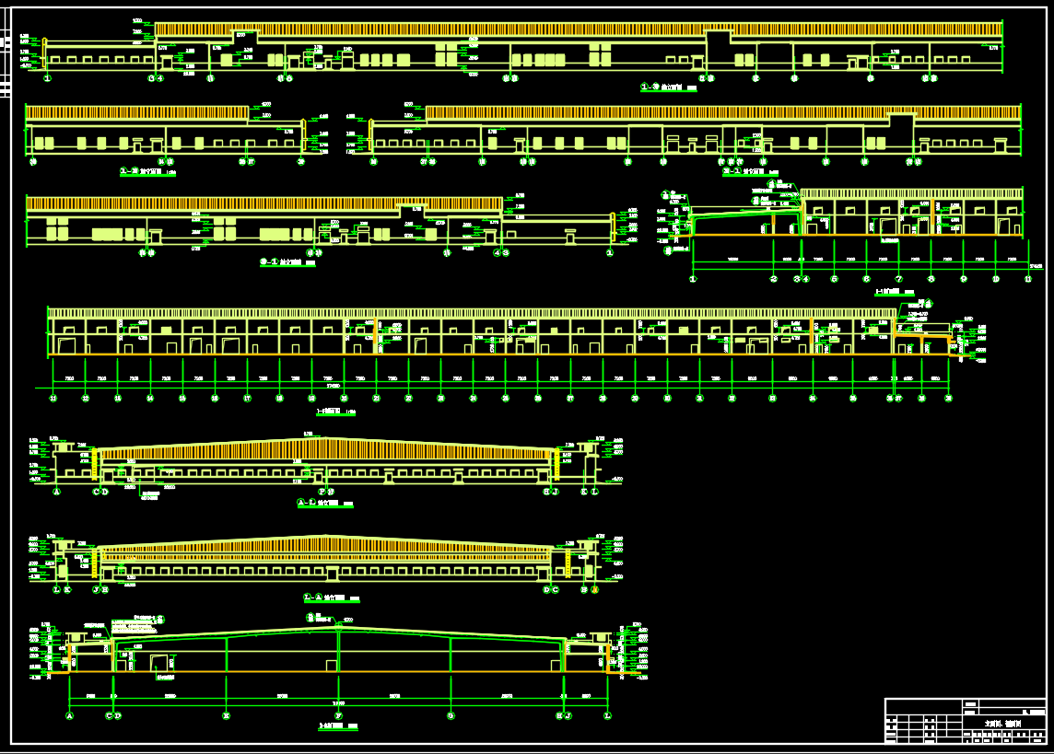The width and height of the screenshot is (1054, 754).
Task: Click axis bubble 1 of the top elevation
Action: coord(46,79)
